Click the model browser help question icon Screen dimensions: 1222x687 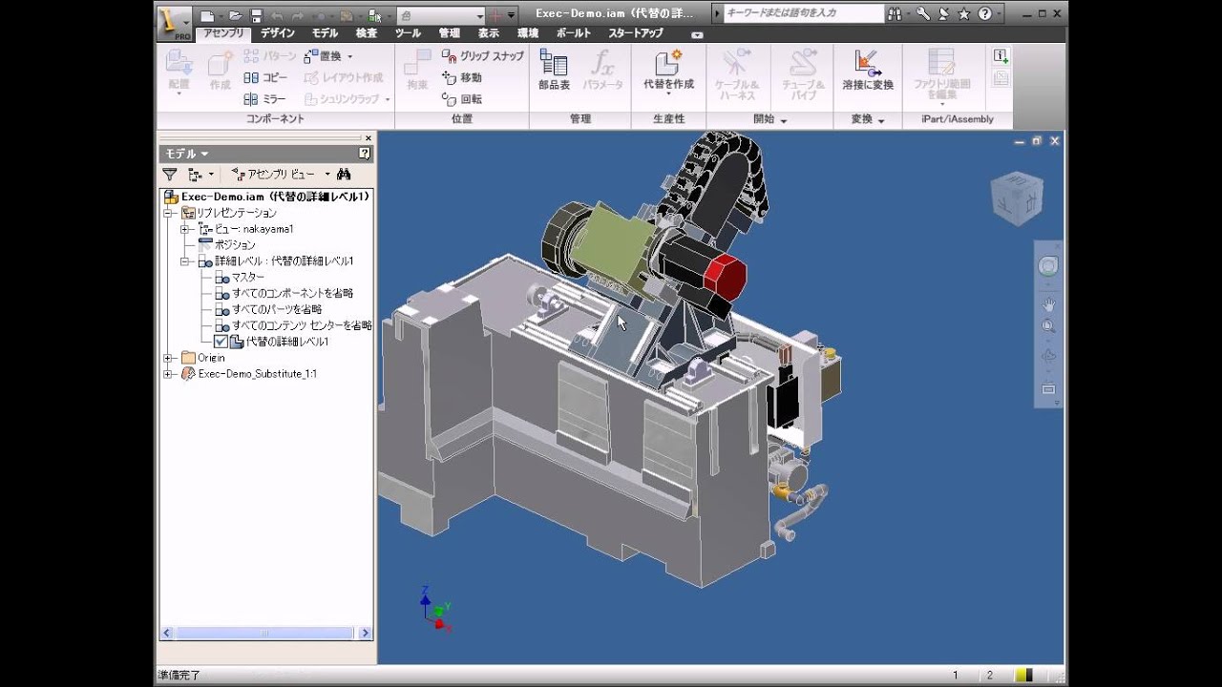(x=365, y=153)
